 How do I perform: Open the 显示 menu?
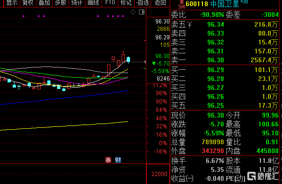coord(12,2)
